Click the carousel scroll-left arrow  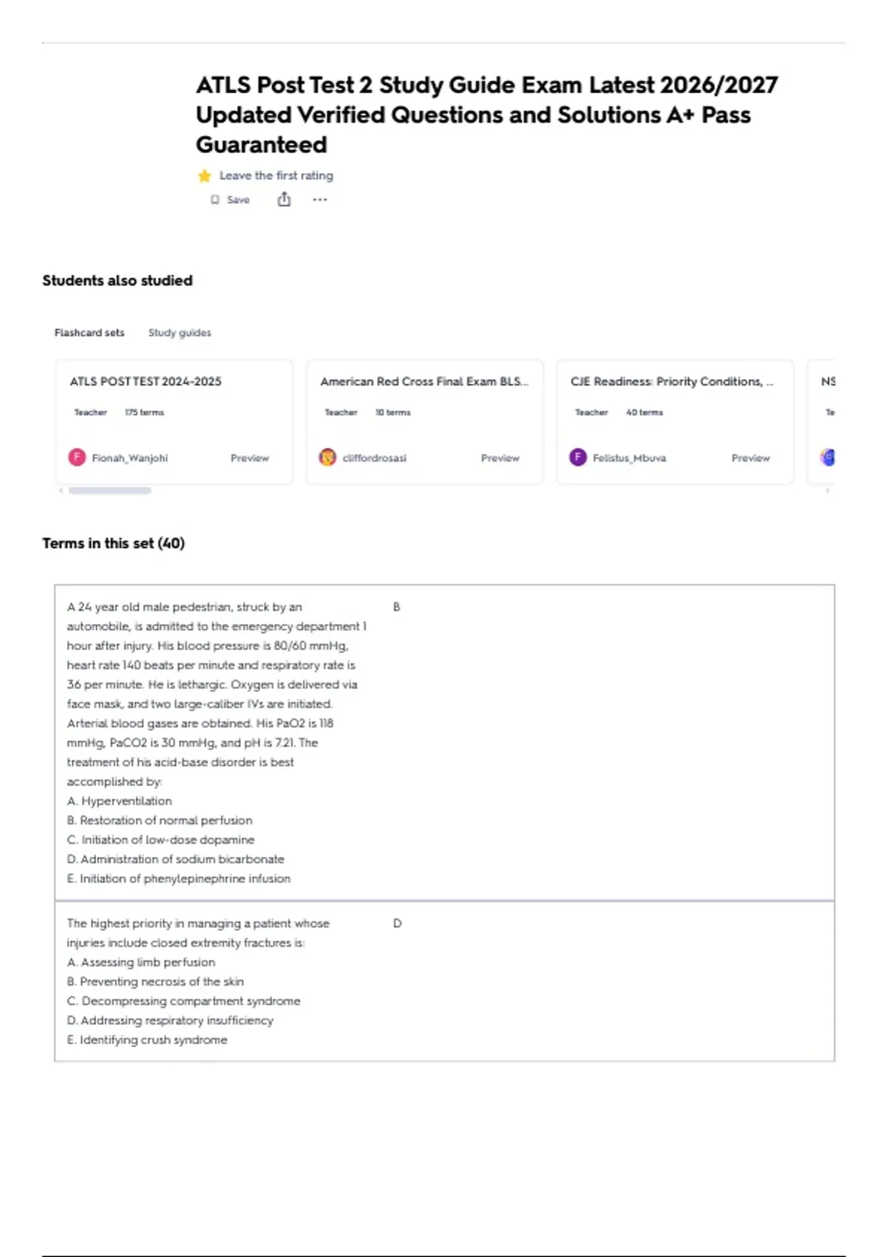click(61, 490)
